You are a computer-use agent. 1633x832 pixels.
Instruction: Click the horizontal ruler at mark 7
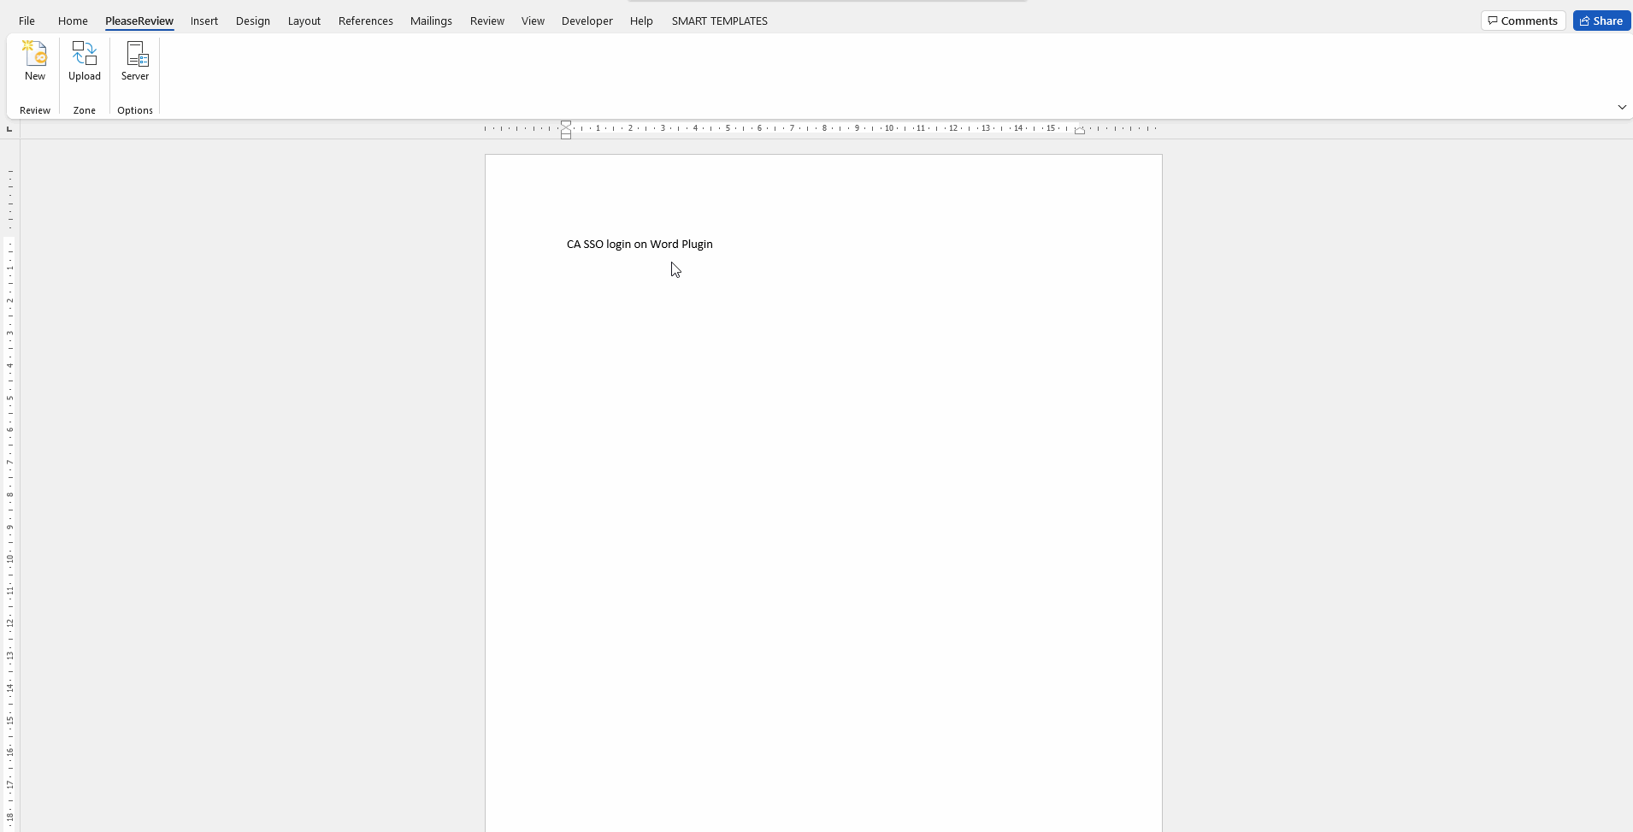tap(792, 128)
